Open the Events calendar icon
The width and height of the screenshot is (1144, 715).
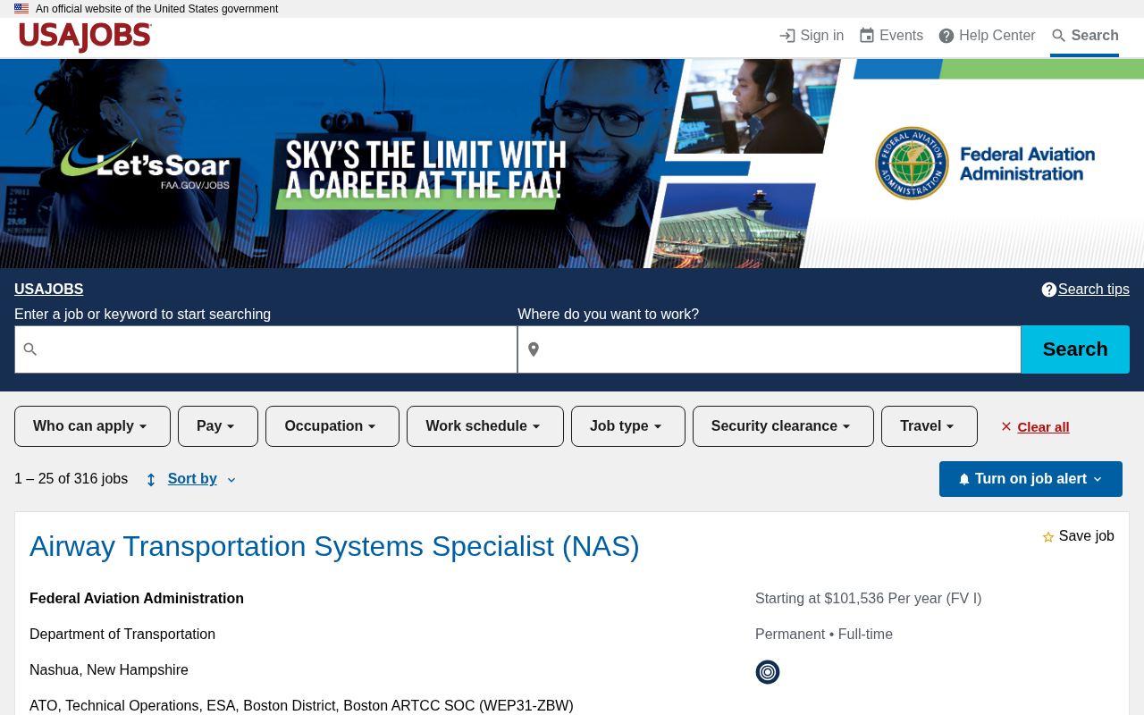[x=867, y=36]
